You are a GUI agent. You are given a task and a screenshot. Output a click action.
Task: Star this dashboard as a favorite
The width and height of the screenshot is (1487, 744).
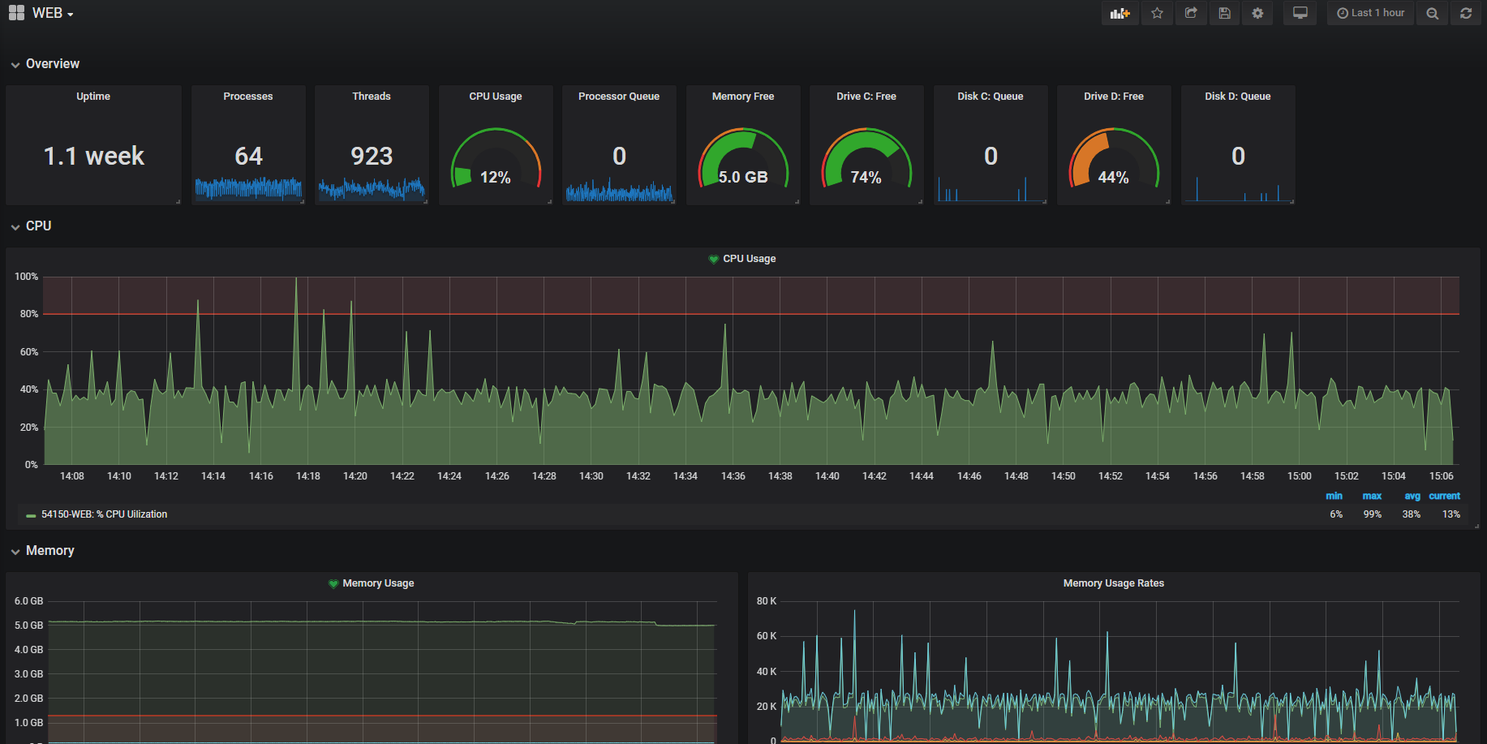tap(1157, 13)
